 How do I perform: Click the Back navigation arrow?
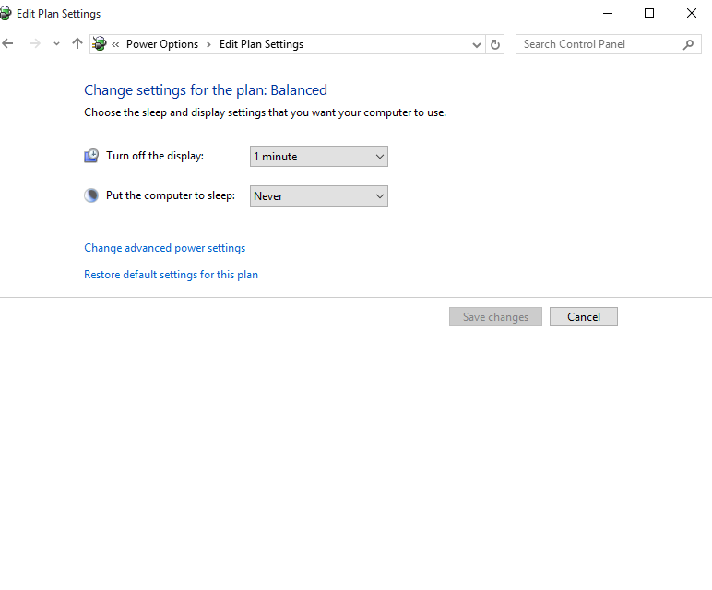point(8,44)
